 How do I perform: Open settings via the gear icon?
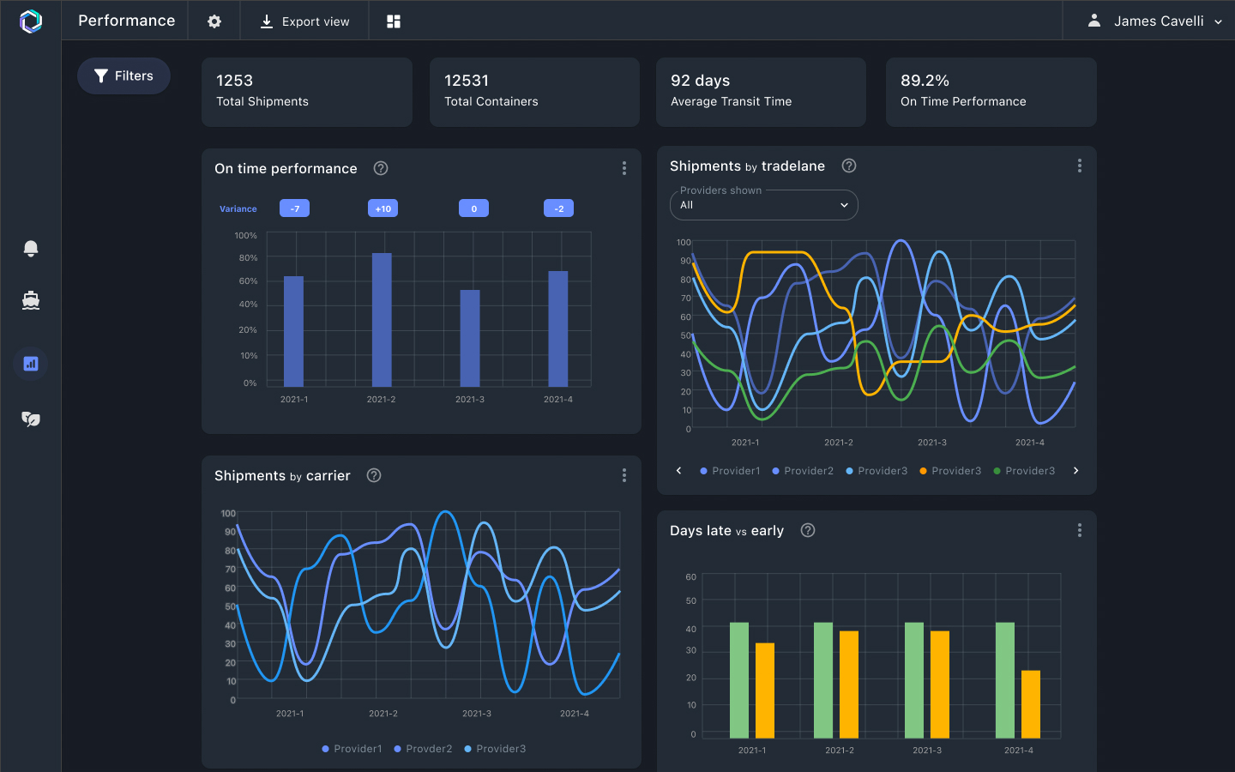(x=214, y=21)
